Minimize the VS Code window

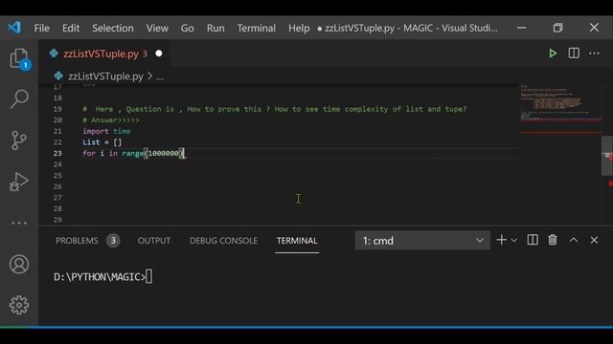(521, 28)
